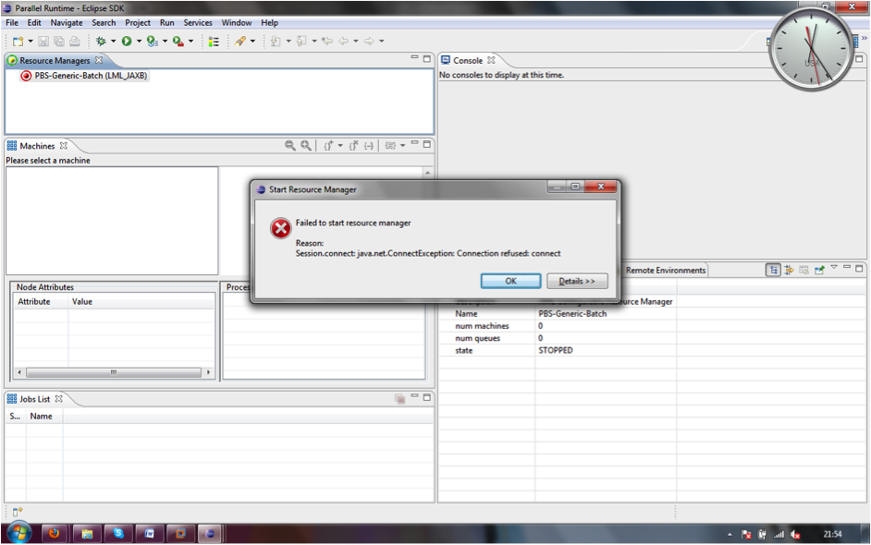Open the Run dropdown arrow

point(139,41)
